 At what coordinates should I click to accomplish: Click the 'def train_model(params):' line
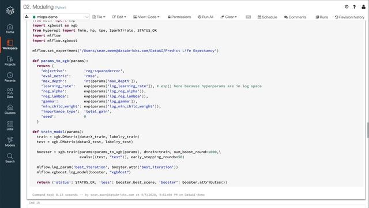click(x=58, y=132)
